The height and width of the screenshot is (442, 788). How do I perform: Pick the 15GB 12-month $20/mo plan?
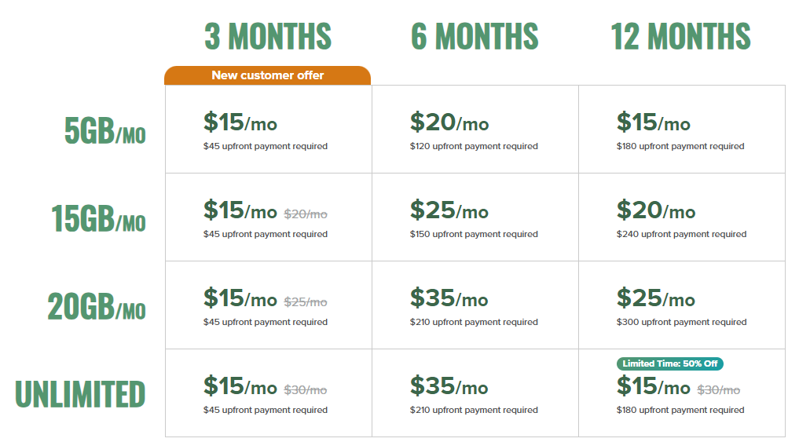(681, 217)
